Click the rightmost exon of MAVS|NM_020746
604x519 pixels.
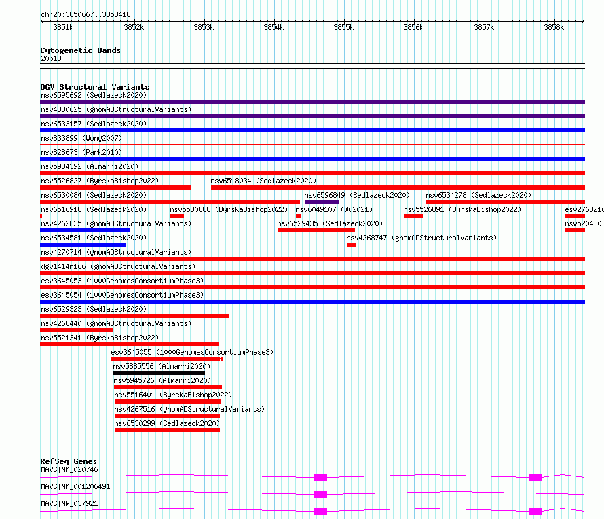(x=535, y=478)
